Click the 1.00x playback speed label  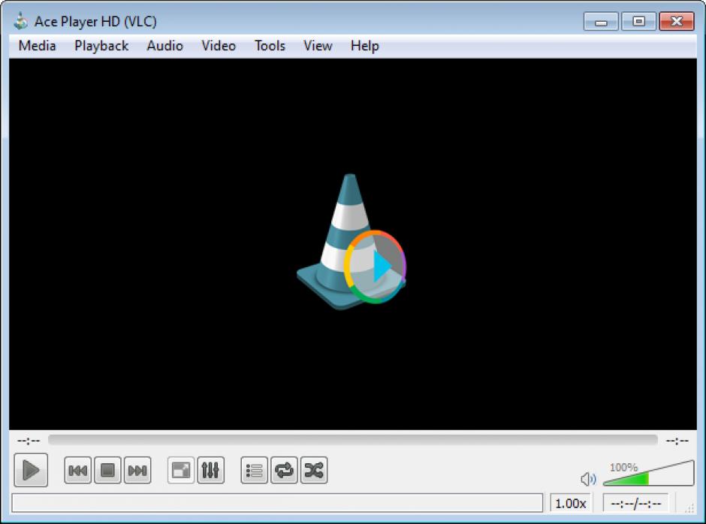point(571,503)
